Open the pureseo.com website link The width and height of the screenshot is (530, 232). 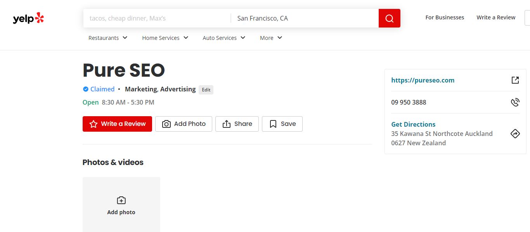click(x=423, y=80)
